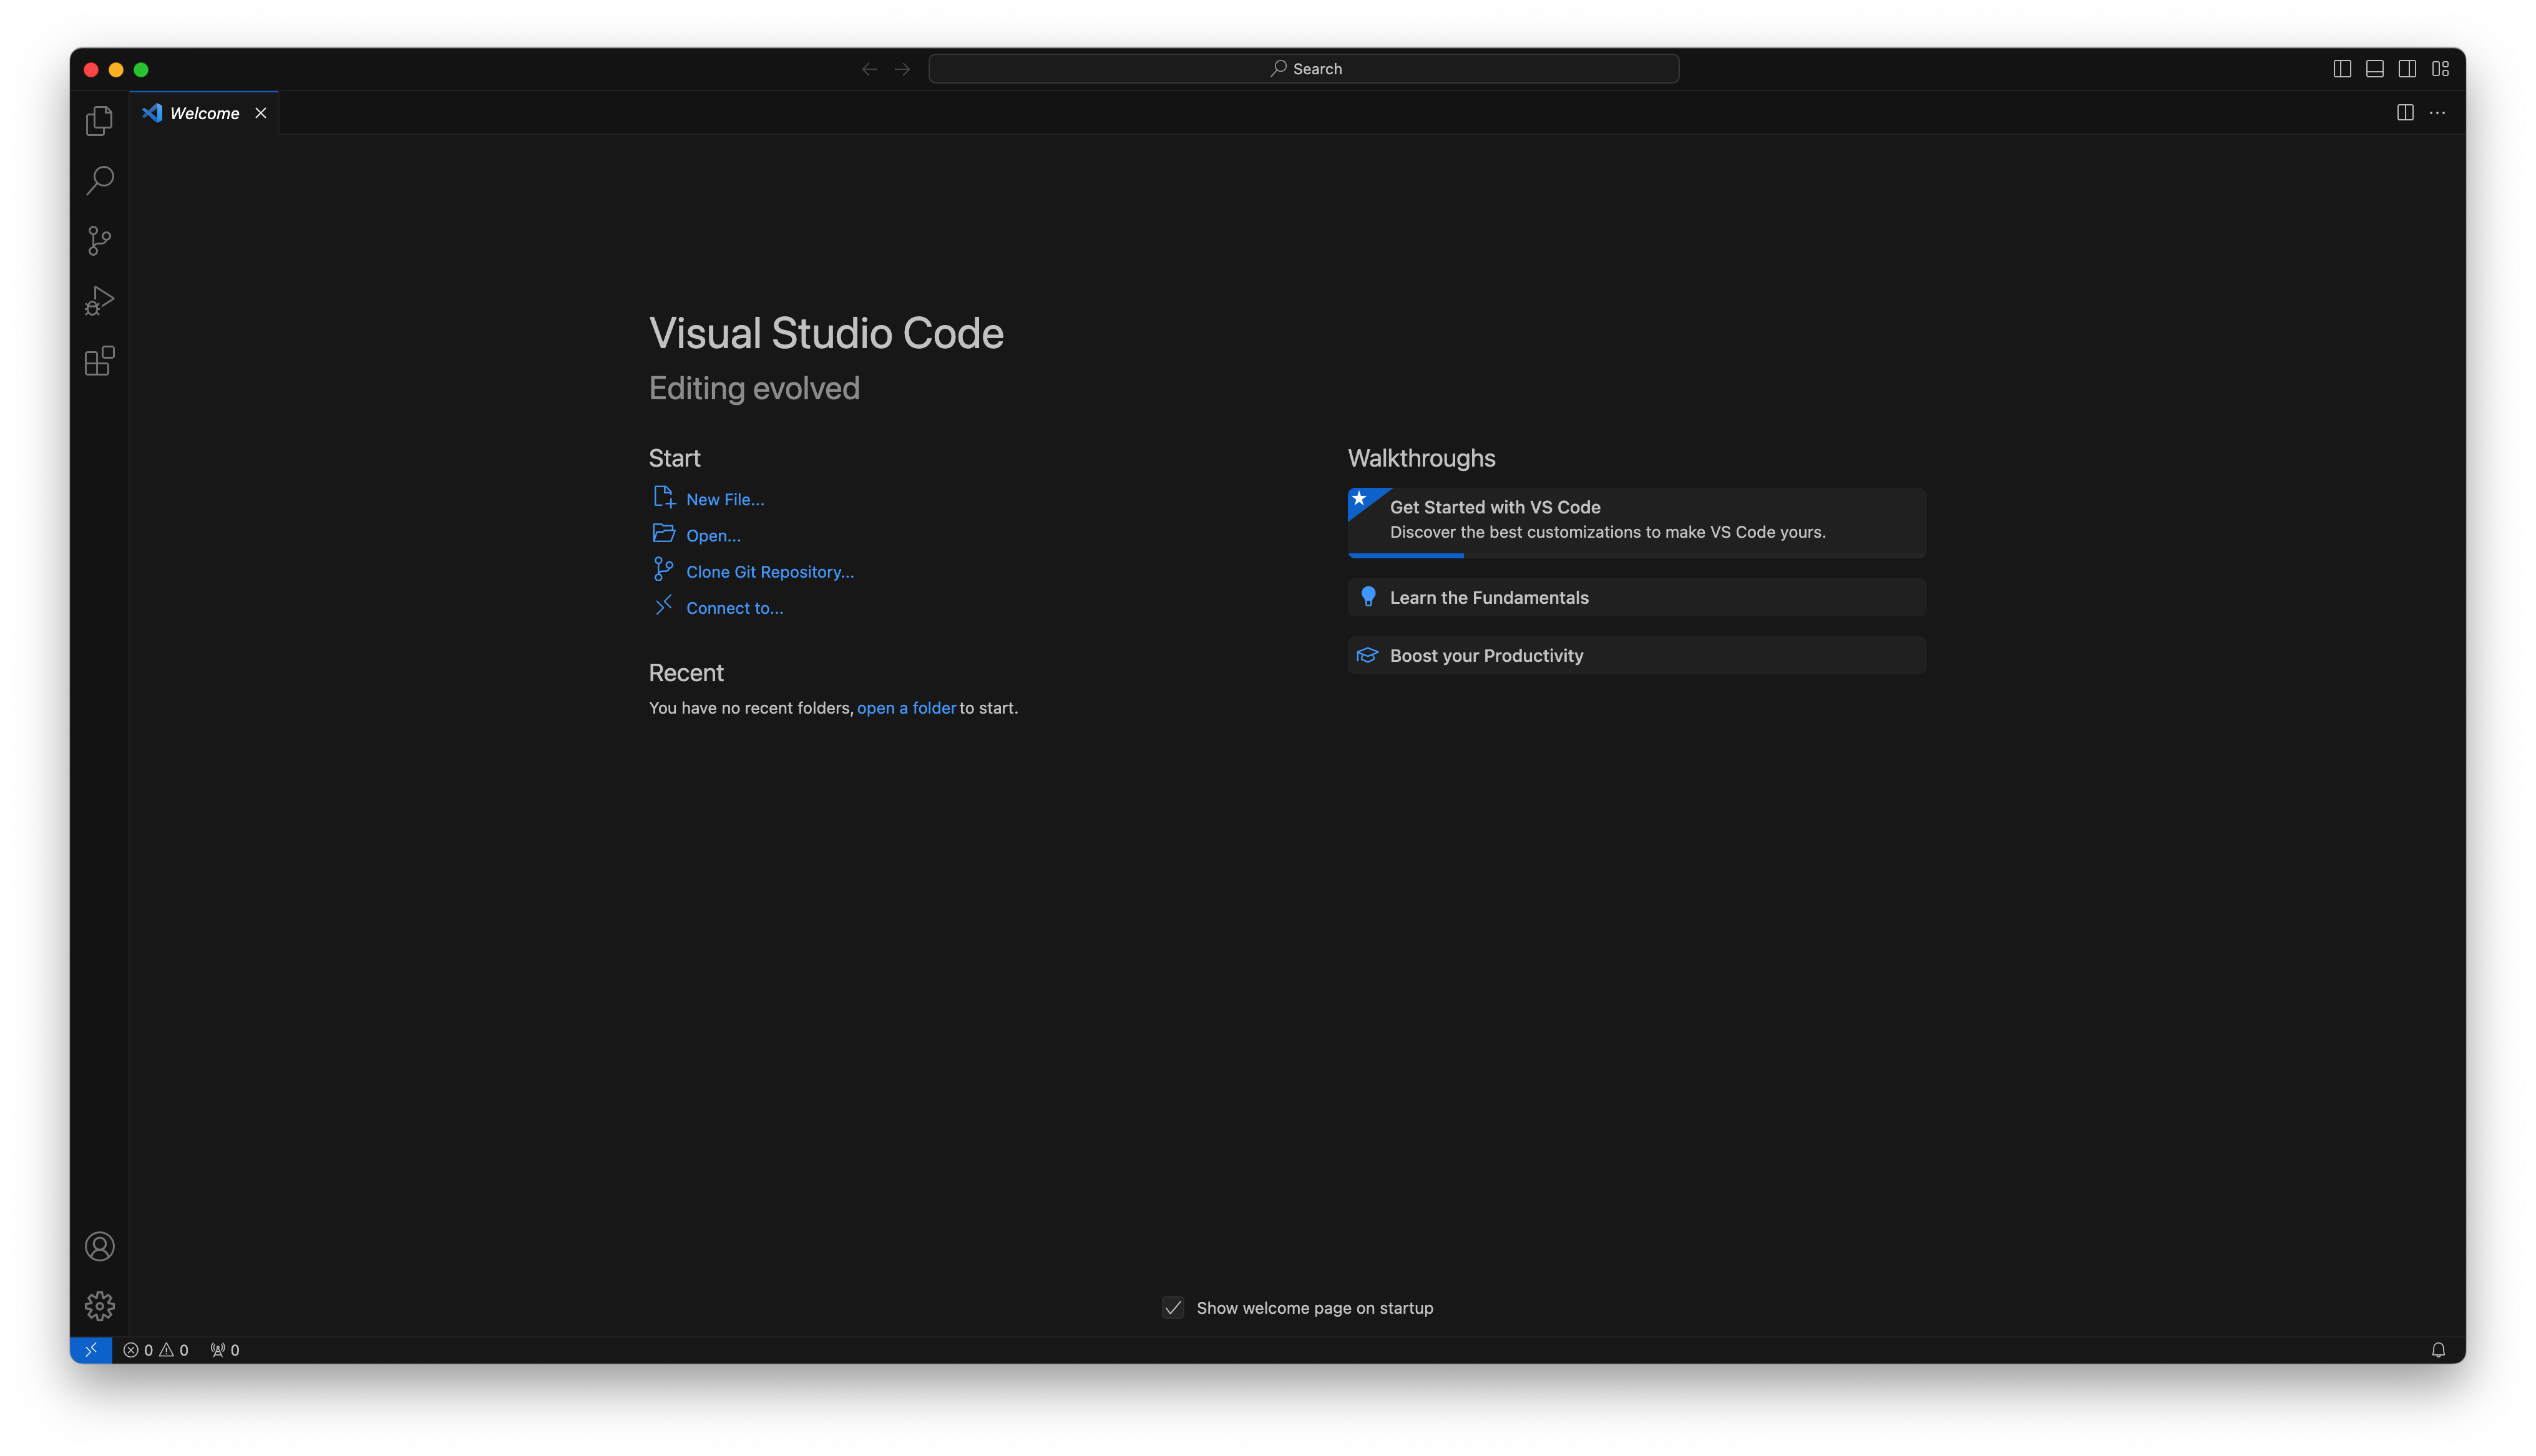Open editor More Actions ellipsis
This screenshot has width=2536, height=1456.
[2437, 113]
